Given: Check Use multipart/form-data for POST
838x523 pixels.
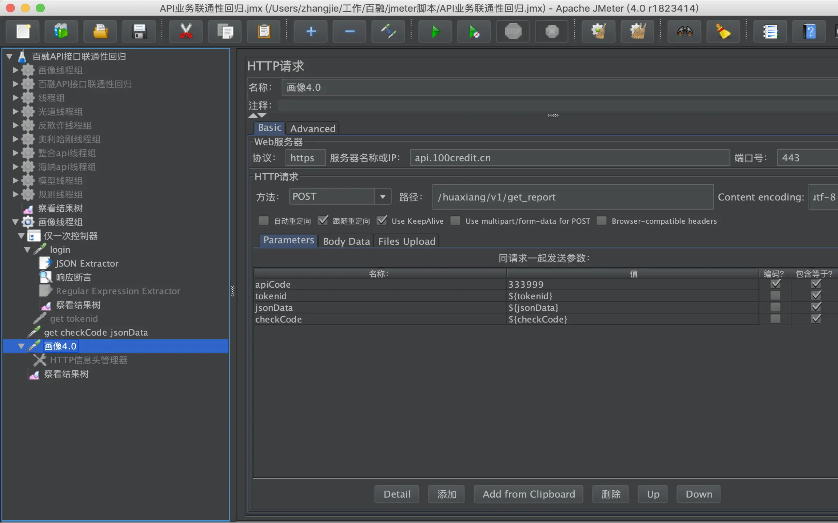Looking at the screenshot, I should (455, 221).
